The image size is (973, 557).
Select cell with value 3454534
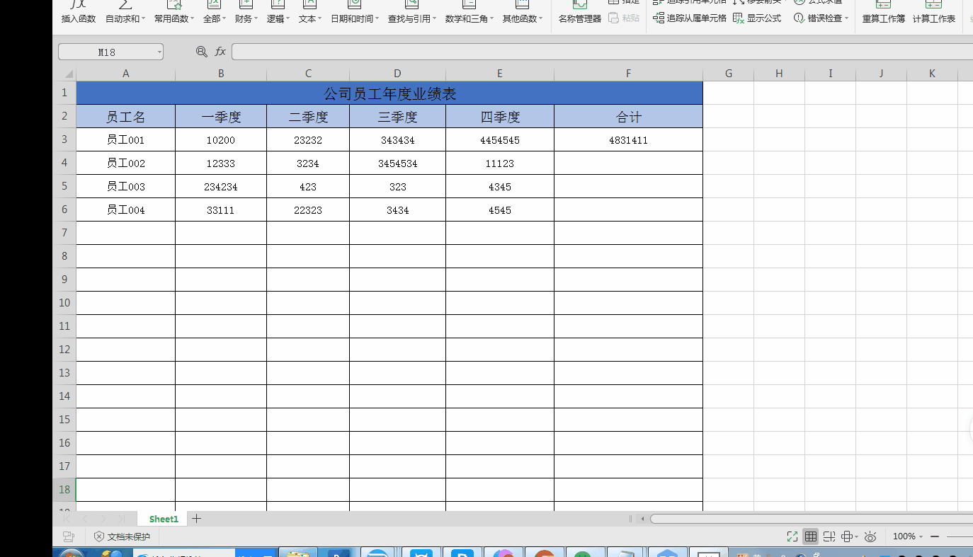click(397, 163)
